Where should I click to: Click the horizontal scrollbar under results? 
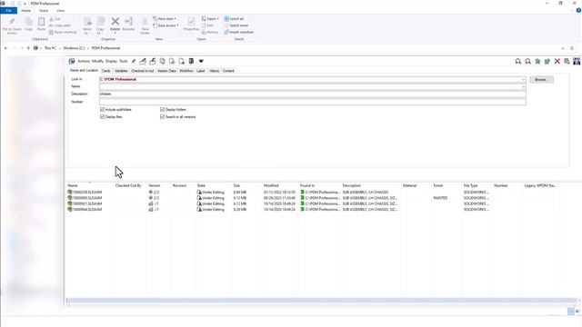[x=321, y=301]
